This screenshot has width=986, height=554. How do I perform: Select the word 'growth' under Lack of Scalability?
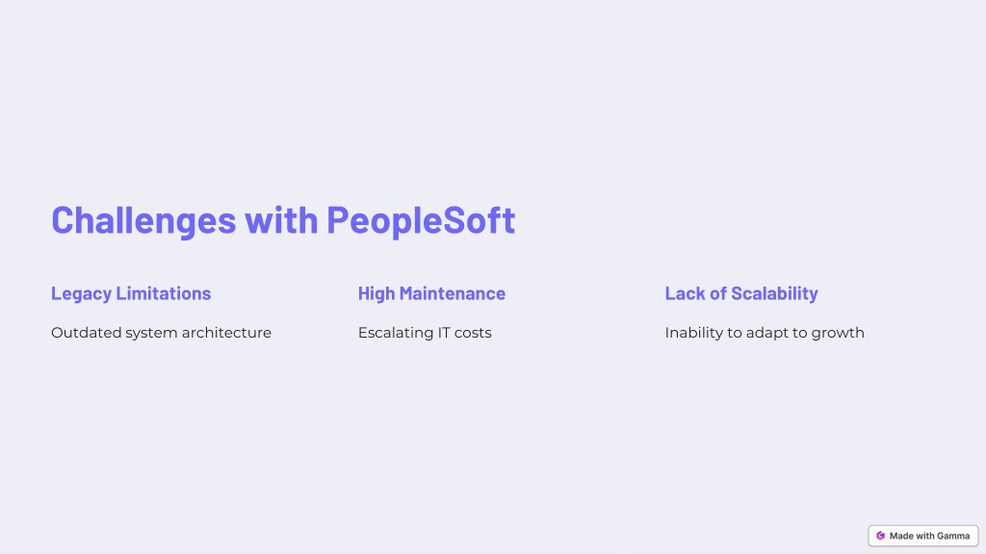point(838,334)
